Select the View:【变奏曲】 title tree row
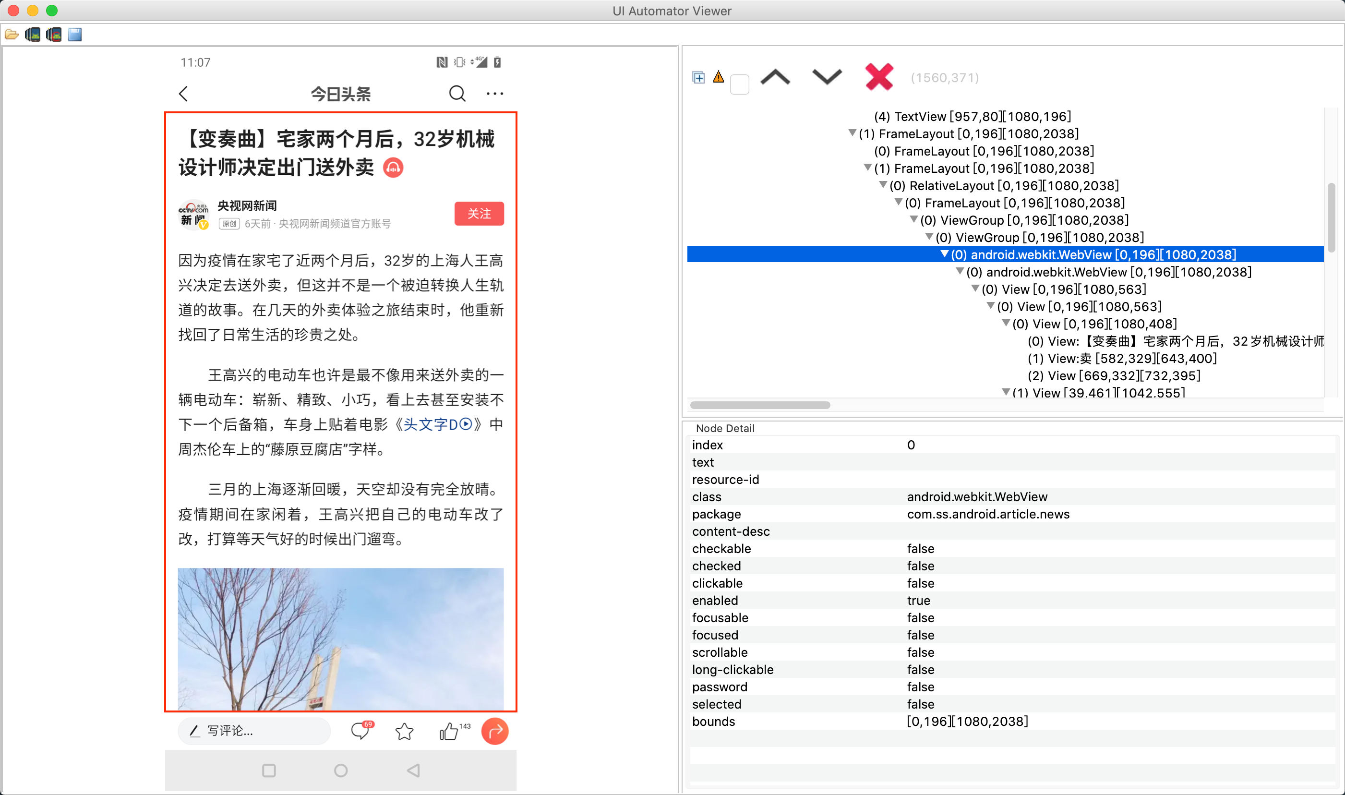Screen dimensions: 1345x795 click(1175, 341)
